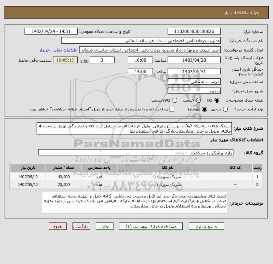
Task: Click the چاپ print button
Action: [x=104, y=227]
